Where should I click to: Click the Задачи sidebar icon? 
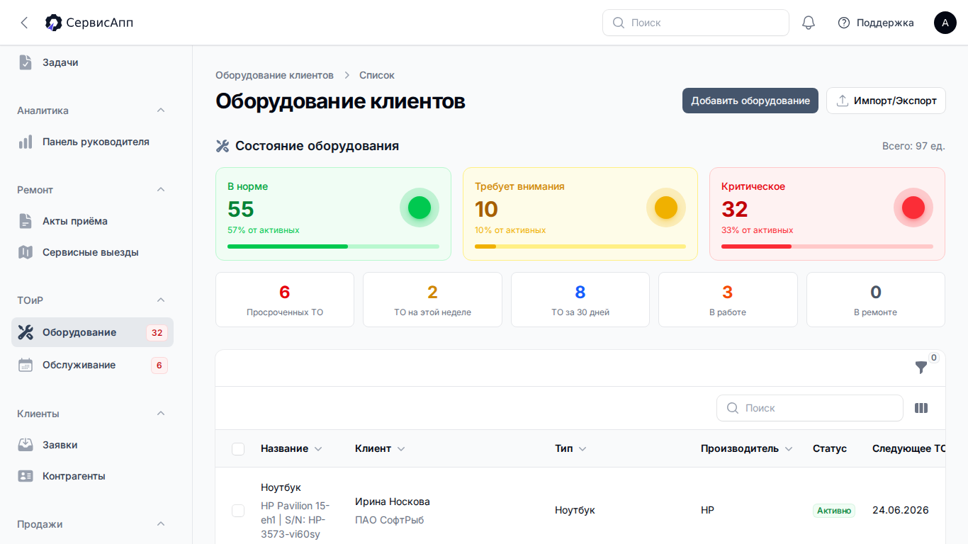click(26, 62)
